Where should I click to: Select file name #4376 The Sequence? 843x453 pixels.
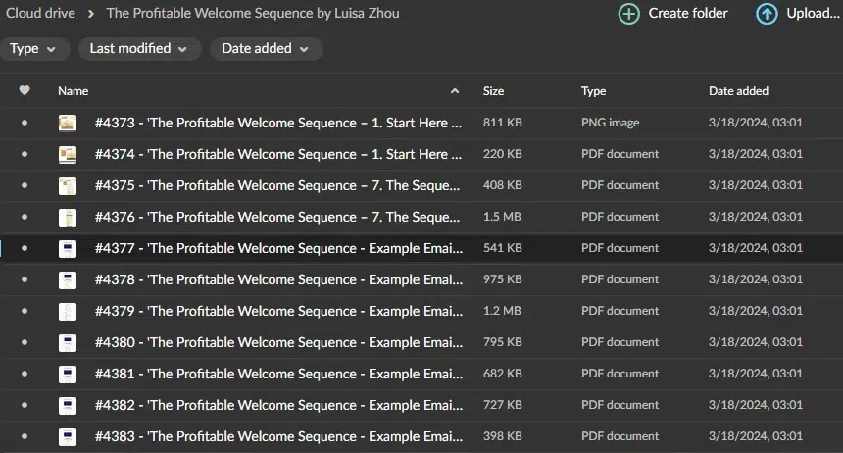tap(277, 217)
